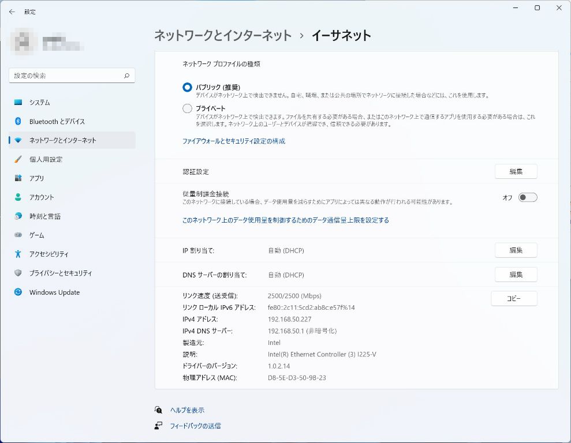Viewport: 571px width, 443px height.
Task: Click the Windows Update icon in sidebar
Action: pyautogui.click(x=18, y=292)
